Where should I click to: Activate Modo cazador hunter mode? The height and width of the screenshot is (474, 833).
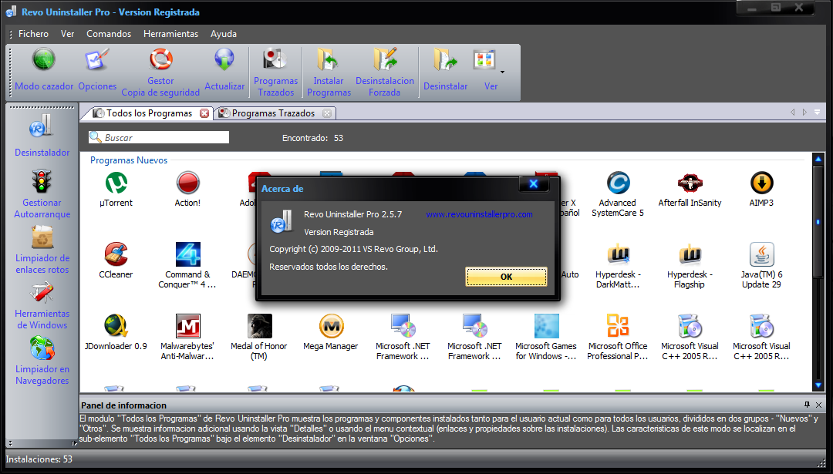43,70
